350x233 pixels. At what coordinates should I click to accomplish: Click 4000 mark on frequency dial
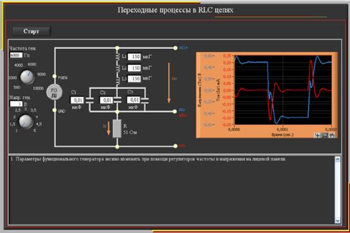(19, 65)
